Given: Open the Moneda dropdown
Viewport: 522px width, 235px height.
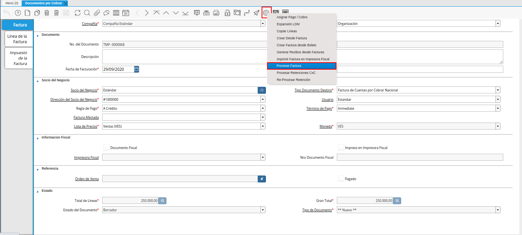Looking at the screenshot, I should pos(498,126).
